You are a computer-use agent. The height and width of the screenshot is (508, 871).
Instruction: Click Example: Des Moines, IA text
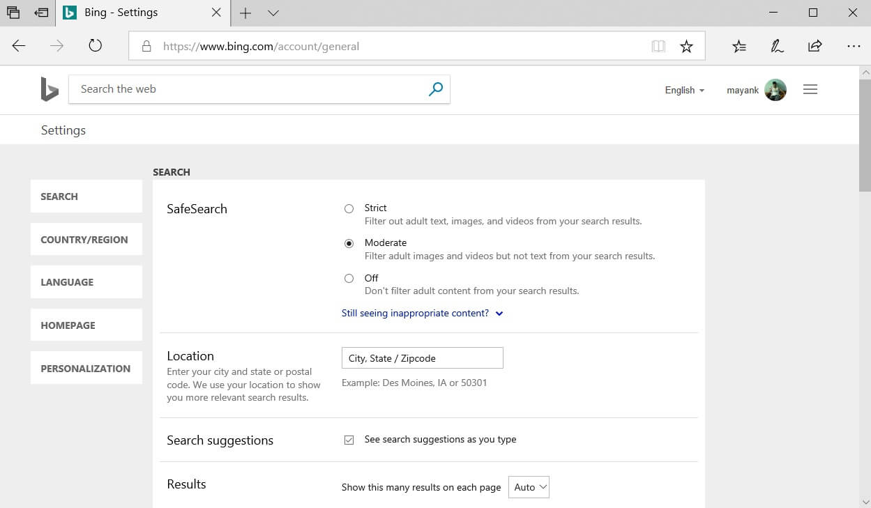[x=414, y=383]
